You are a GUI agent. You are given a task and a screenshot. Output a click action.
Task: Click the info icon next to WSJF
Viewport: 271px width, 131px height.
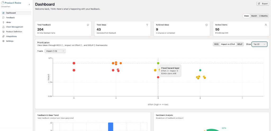94,45
